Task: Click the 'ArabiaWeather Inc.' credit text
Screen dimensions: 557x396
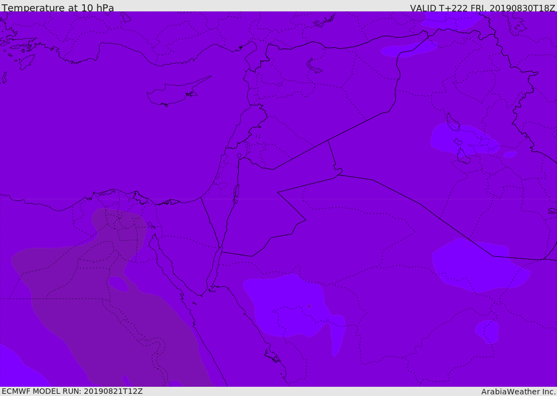Action: [x=518, y=392]
